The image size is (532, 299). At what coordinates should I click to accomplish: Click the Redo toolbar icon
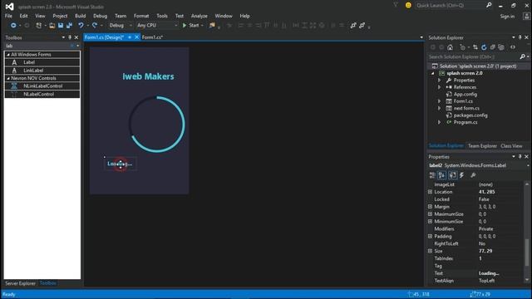95,26
